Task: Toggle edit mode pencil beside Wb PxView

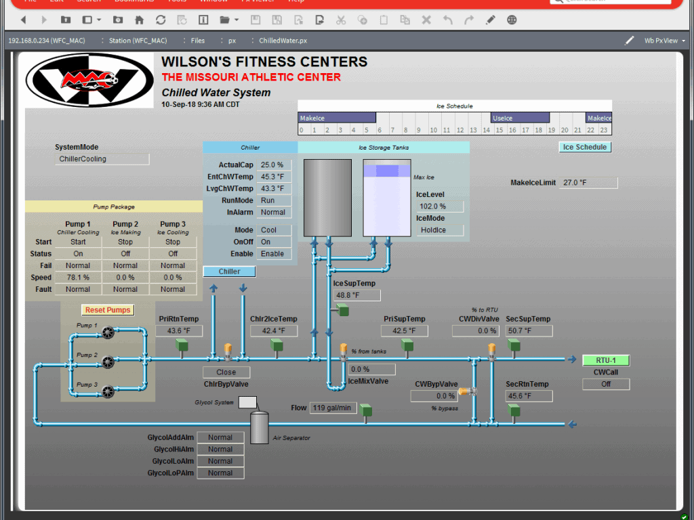Action: point(630,40)
